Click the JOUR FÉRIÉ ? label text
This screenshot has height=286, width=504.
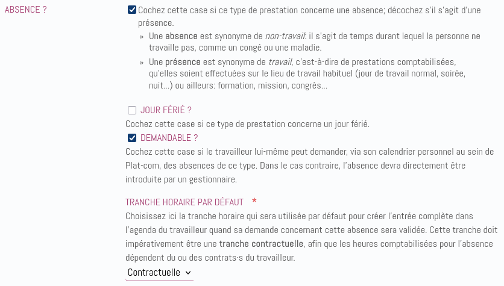point(166,110)
